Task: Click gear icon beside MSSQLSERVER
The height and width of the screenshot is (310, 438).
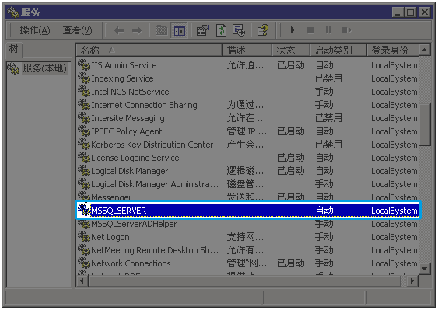Action: (x=84, y=210)
